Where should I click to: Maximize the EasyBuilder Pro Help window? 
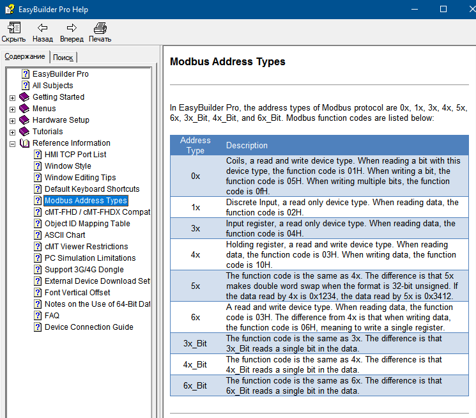(443, 9)
